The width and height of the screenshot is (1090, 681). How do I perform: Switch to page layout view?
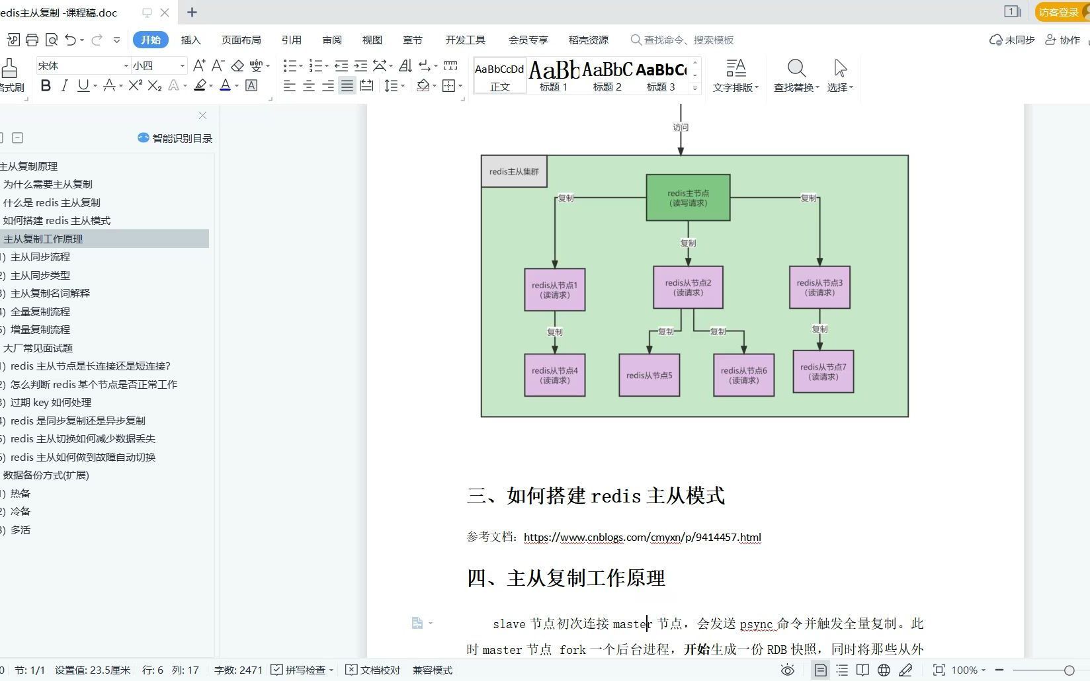click(x=820, y=670)
